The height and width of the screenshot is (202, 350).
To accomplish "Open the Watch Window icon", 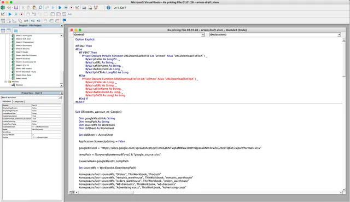I will (x=64, y=14).
